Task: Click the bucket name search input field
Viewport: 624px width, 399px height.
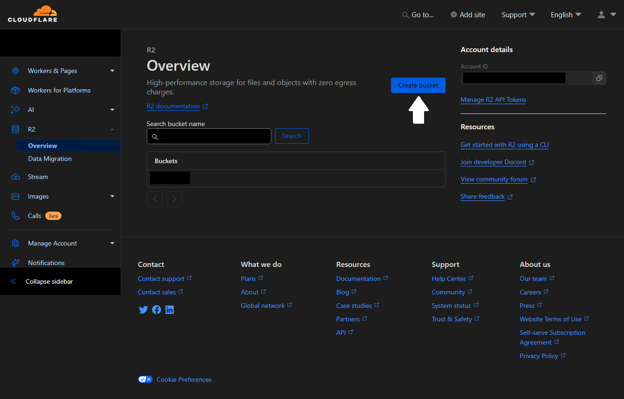Action: (x=209, y=136)
